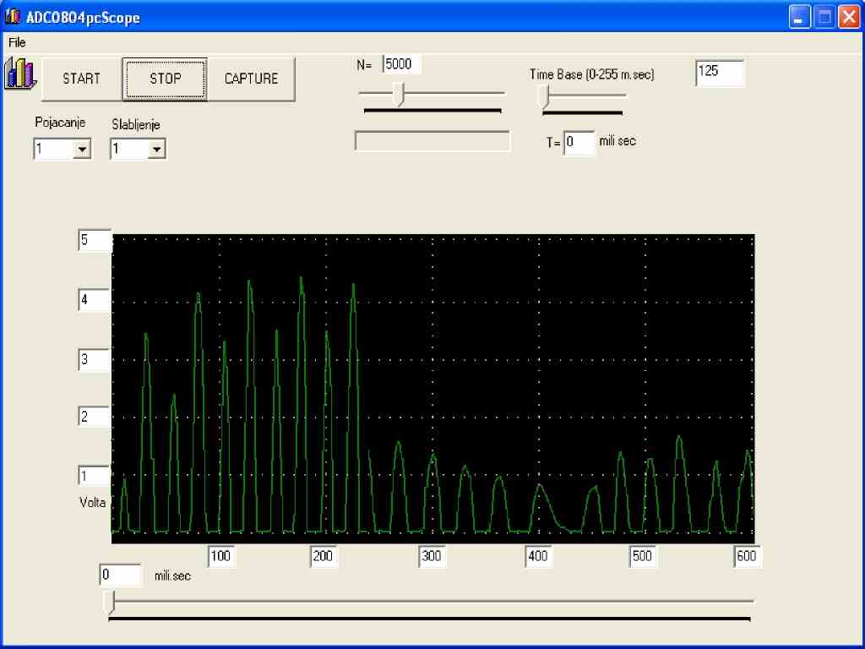865x649 pixels.
Task: Click the T= milliseconds input field
Action: [579, 142]
